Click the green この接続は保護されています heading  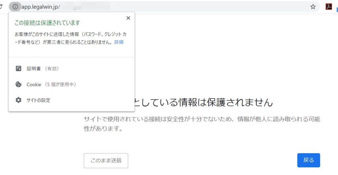pyautogui.click(x=47, y=23)
